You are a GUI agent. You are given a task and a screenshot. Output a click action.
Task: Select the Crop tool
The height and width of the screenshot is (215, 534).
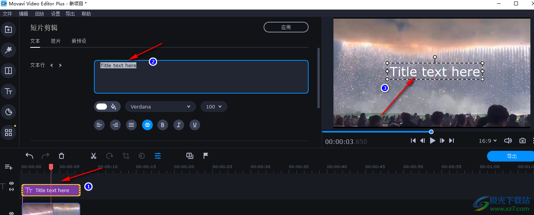126,156
